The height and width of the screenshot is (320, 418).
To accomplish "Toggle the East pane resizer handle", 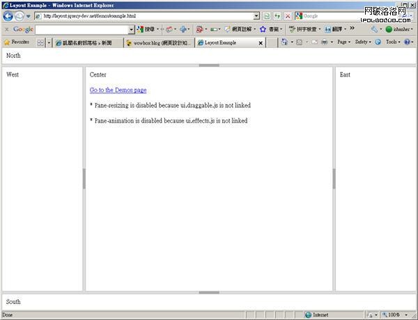I will (334, 179).
